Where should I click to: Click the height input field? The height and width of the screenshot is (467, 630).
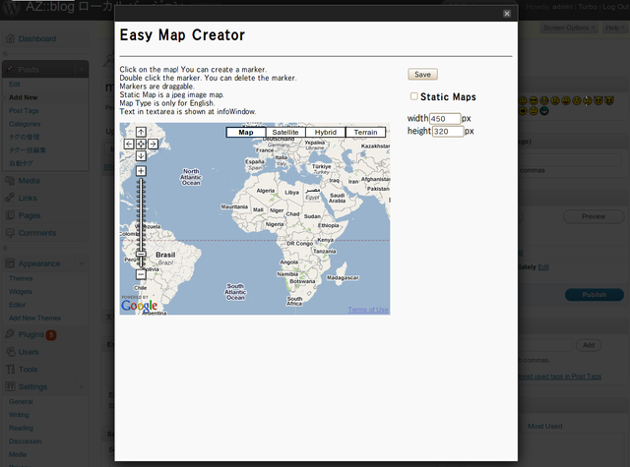click(448, 131)
